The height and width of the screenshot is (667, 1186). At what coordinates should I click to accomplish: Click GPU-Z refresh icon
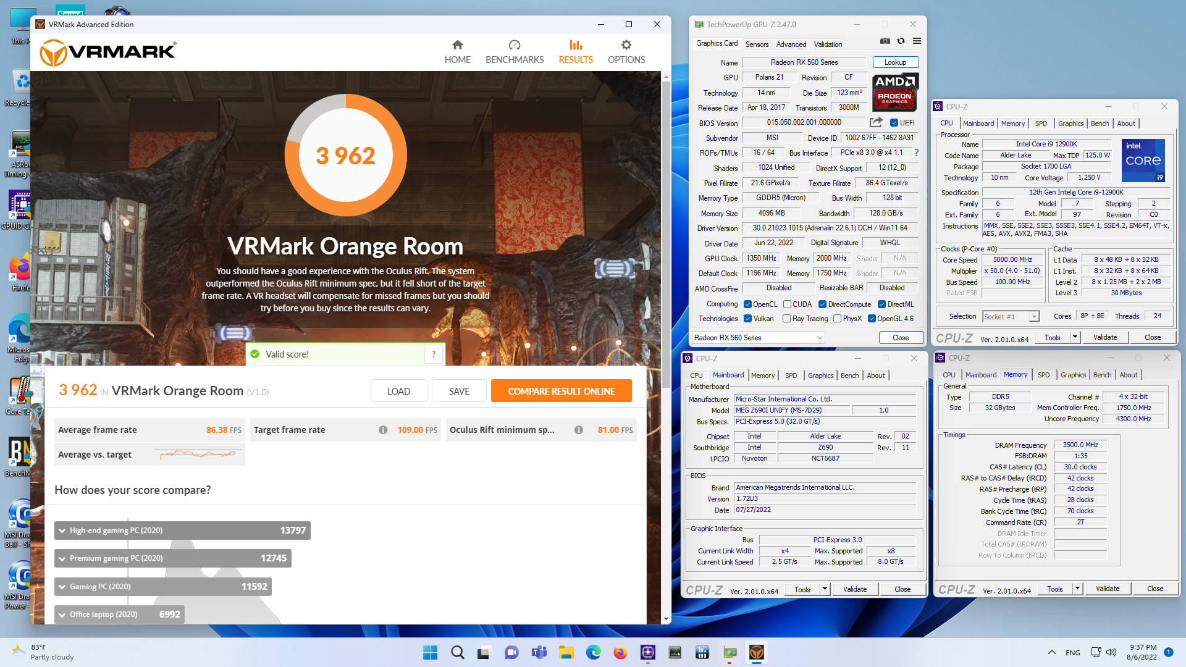click(901, 41)
